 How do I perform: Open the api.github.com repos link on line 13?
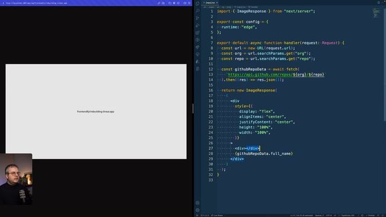pyautogui.click(x=276, y=75)
